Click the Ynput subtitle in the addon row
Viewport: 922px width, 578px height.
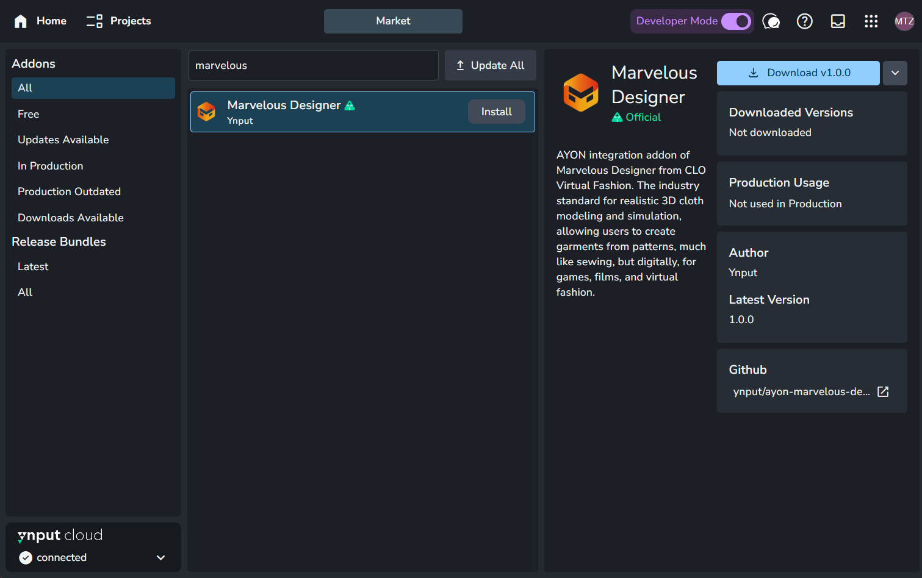point(240,121)
